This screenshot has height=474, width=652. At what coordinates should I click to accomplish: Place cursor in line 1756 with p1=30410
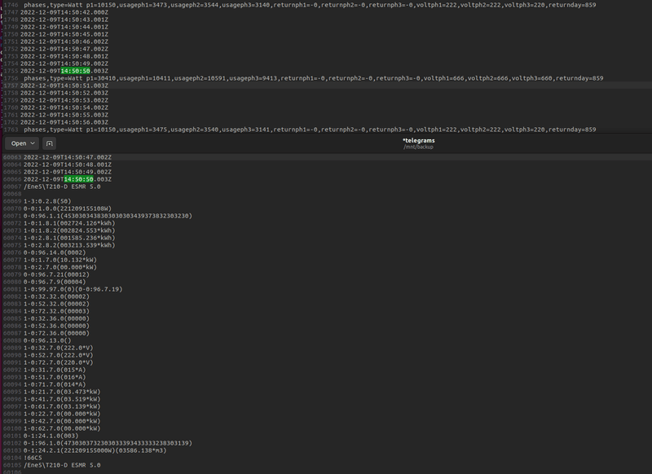314,78
